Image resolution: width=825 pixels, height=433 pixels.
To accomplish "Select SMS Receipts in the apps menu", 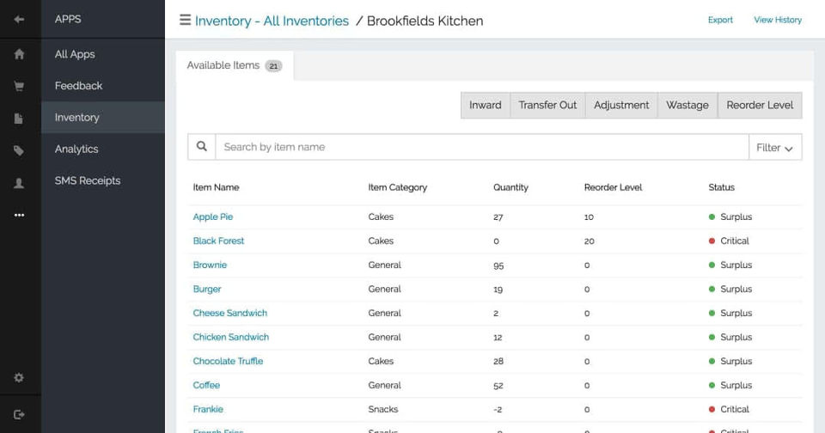I will click(x=88, y=181).
